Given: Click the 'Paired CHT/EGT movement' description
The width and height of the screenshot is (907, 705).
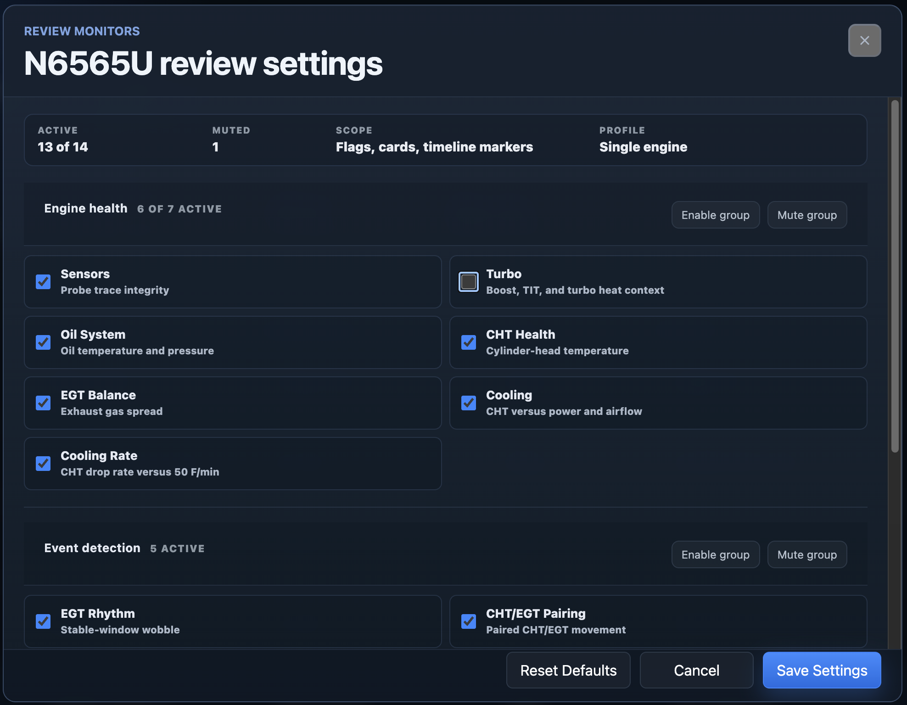Looking at the screenshot, I should click(x=556, y=630).
